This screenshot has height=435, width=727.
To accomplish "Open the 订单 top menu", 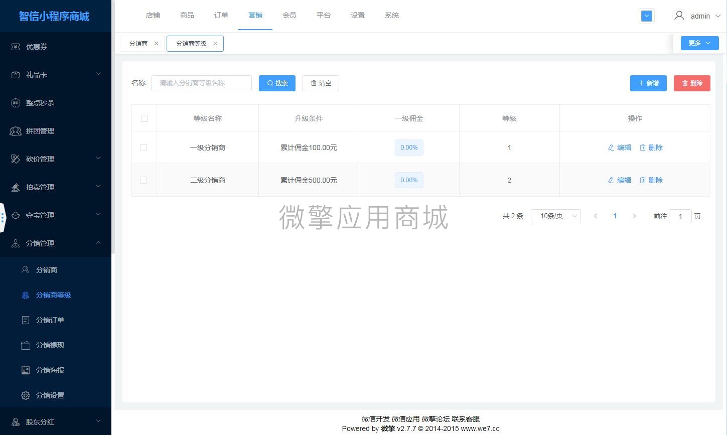I will (x=221, y=16).
